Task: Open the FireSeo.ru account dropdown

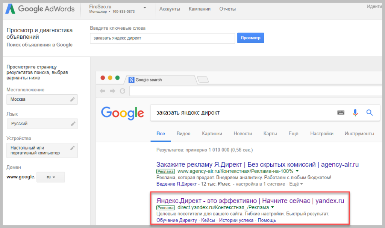Action: click(x=145, y=8)
